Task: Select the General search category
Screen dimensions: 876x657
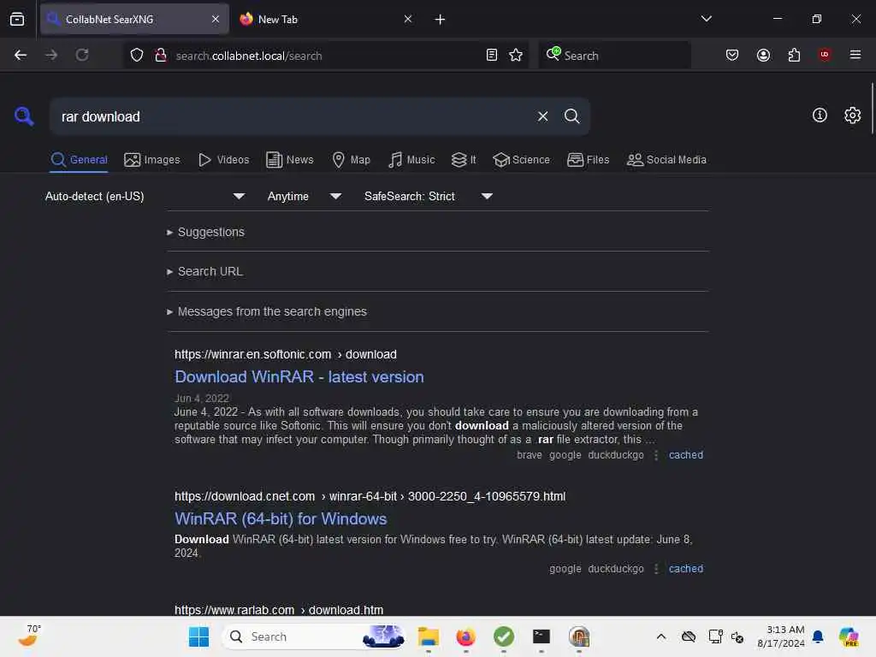Action: tap(79, 160)
